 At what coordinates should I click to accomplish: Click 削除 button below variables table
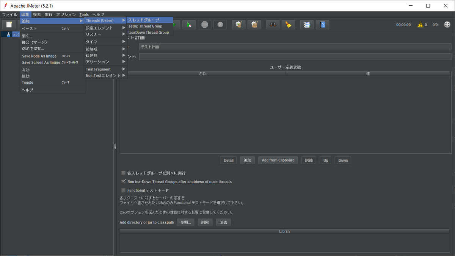point(309,160)
